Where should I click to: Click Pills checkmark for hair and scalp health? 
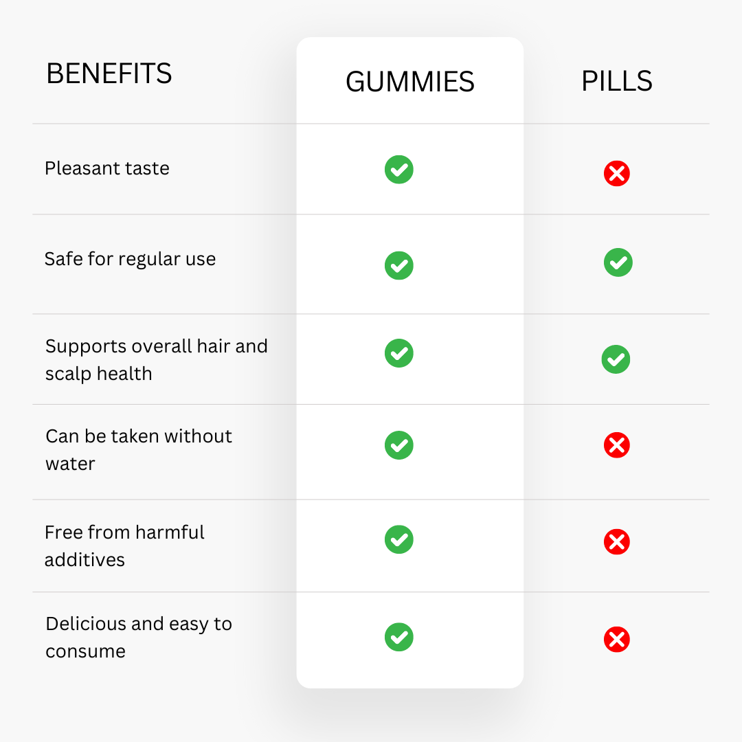(x=616, y=359)
